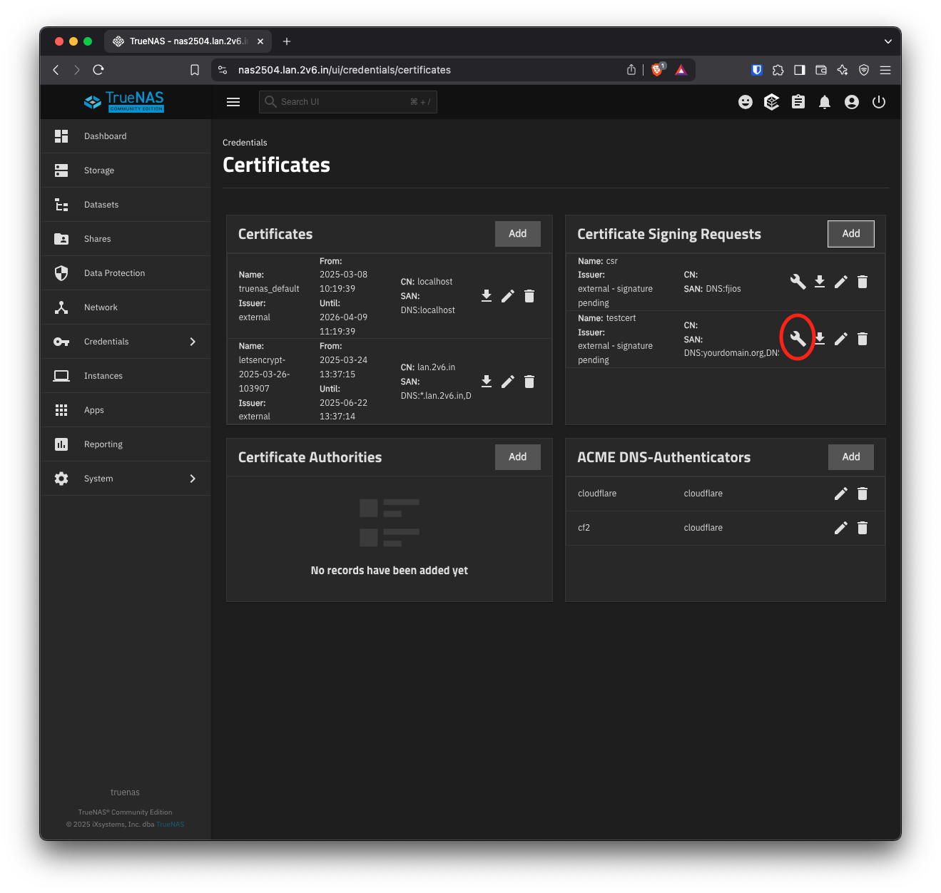This screenshot has width=941, height=893.
Task: Navigate to Network settings
Action: (x=126, y=307)
